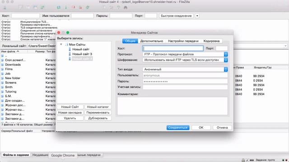
Task: Click the Локальный сайт path combo box
Action: click(42, 46)
